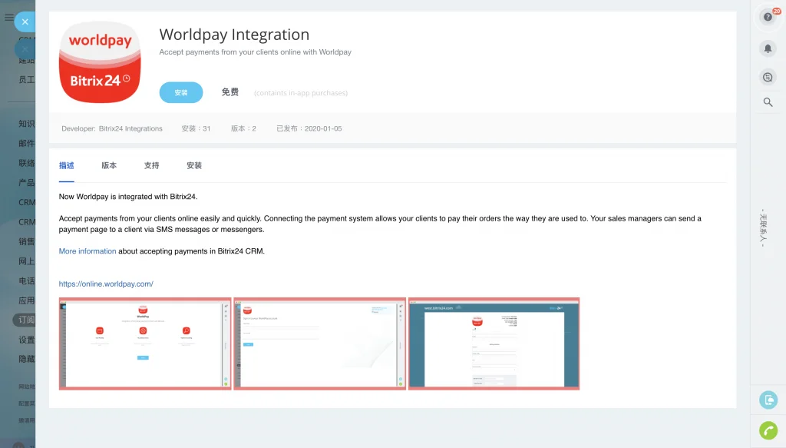Viewport: 786px width, 448px height.
Task: Open the chat messages icon in right bar
Action: [x=768, y=78]
